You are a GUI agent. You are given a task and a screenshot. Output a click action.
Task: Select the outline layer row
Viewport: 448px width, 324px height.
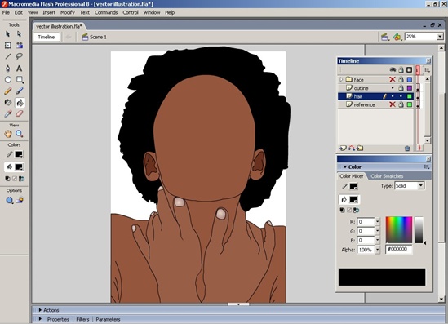point(376,88)
